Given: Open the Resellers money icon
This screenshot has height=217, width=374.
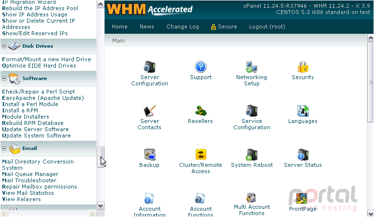Looking at the screenshot, I should [x=200, y=111].
